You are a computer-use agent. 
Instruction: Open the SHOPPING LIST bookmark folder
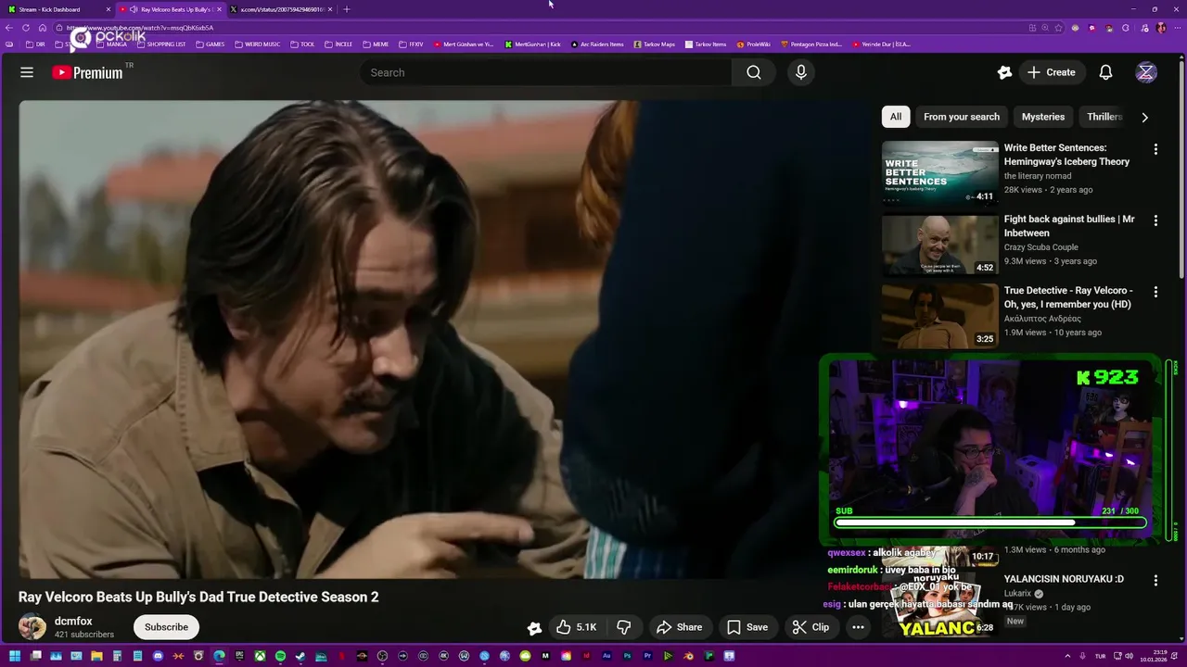[160, 44]
